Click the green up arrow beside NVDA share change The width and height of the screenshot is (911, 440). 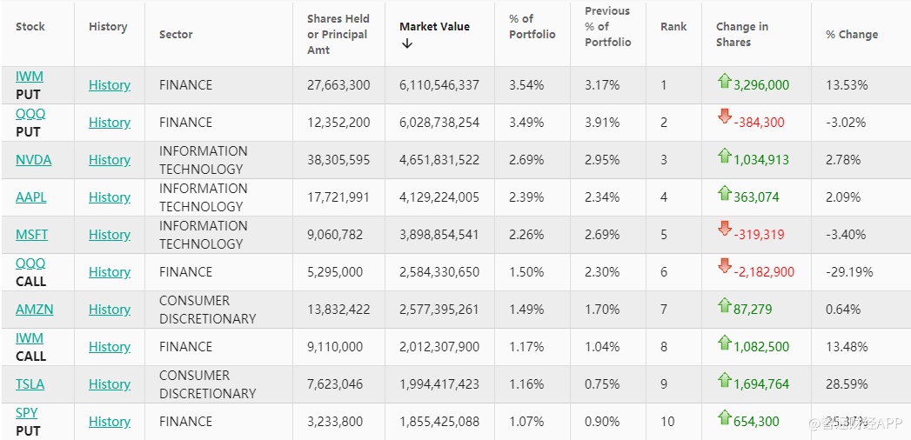point(724,157)
